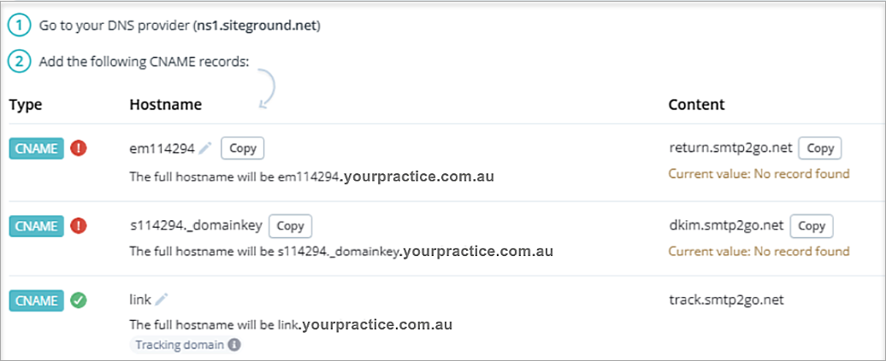Image resolution: width=886 pixels, height=361 pixels.
Task: Click the step 2 circled number icon
Action: click(19, 62)
